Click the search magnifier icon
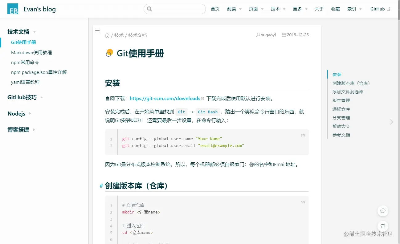 pyautogui.click(x=149, y=9)
